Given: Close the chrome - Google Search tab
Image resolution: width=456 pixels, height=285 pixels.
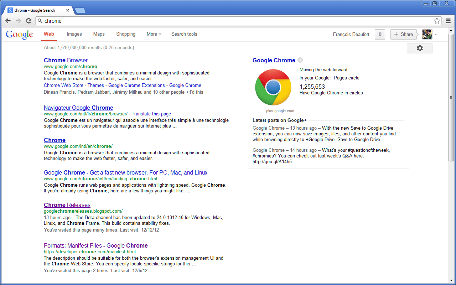Looking at the screenshot, I should tap(68, 10).
